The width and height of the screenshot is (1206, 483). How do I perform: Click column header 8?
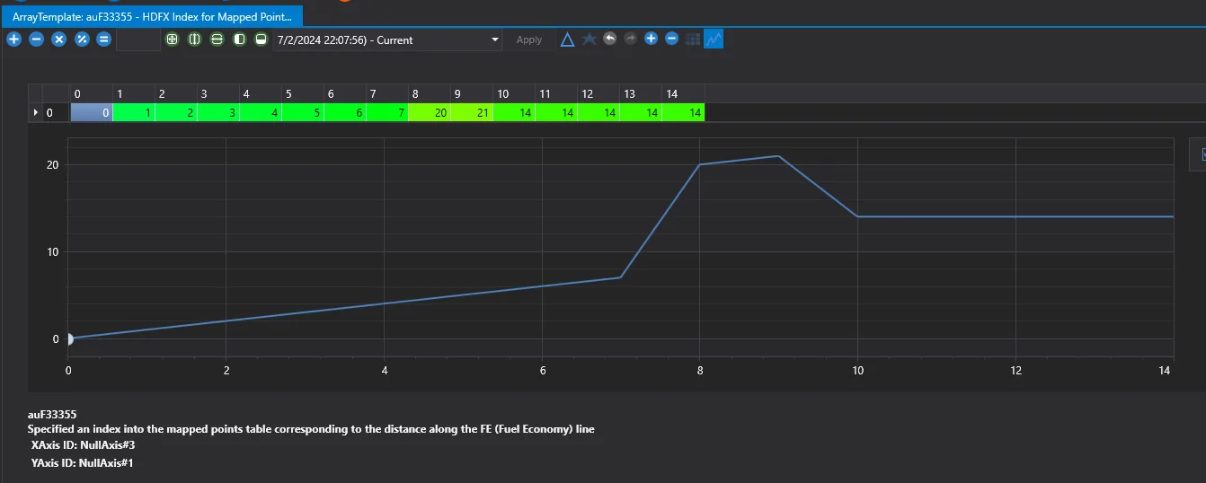click(x=429, y=93)
